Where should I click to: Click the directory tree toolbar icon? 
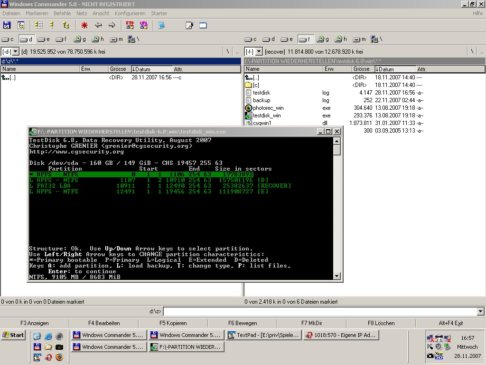tap(21, 25)
